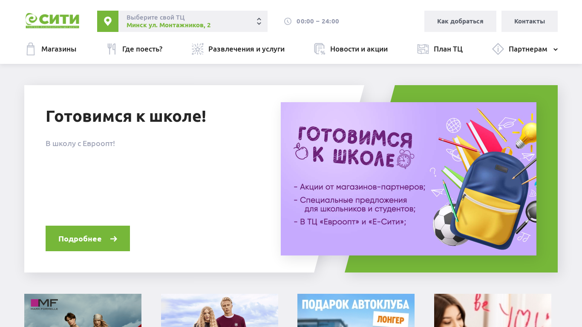Open Развлечения и услуги

(x=246, y=49)
